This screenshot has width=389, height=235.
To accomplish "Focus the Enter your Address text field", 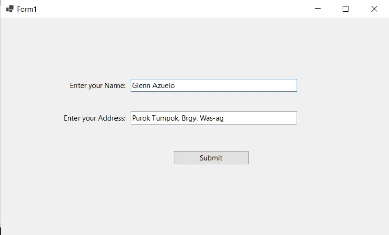I will [213, 118].
